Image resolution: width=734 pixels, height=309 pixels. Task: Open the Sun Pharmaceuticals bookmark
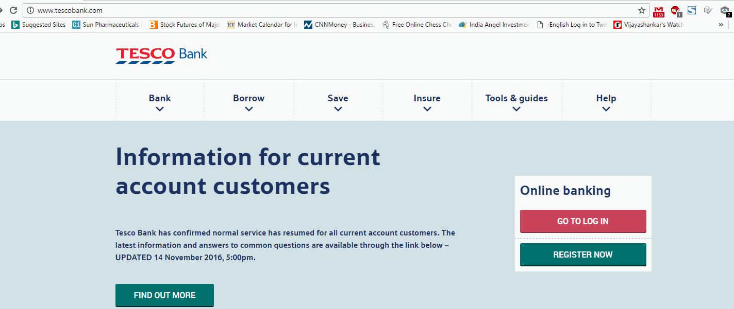pos(106,24)
